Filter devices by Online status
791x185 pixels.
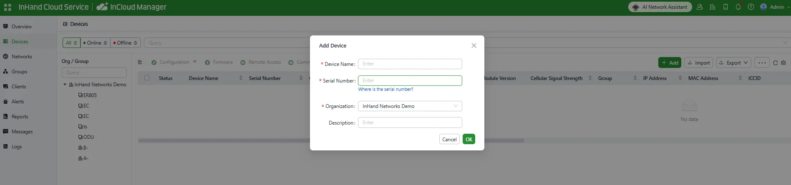pos(95,43)
